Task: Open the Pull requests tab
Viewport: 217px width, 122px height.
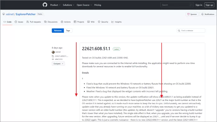Action: (x=33, y=22)
